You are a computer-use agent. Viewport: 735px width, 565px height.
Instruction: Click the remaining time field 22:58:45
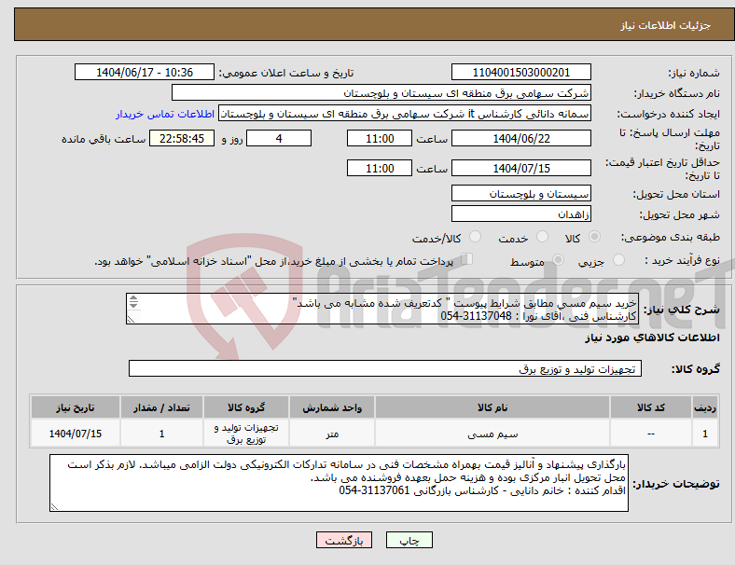[x=182, y=139]
